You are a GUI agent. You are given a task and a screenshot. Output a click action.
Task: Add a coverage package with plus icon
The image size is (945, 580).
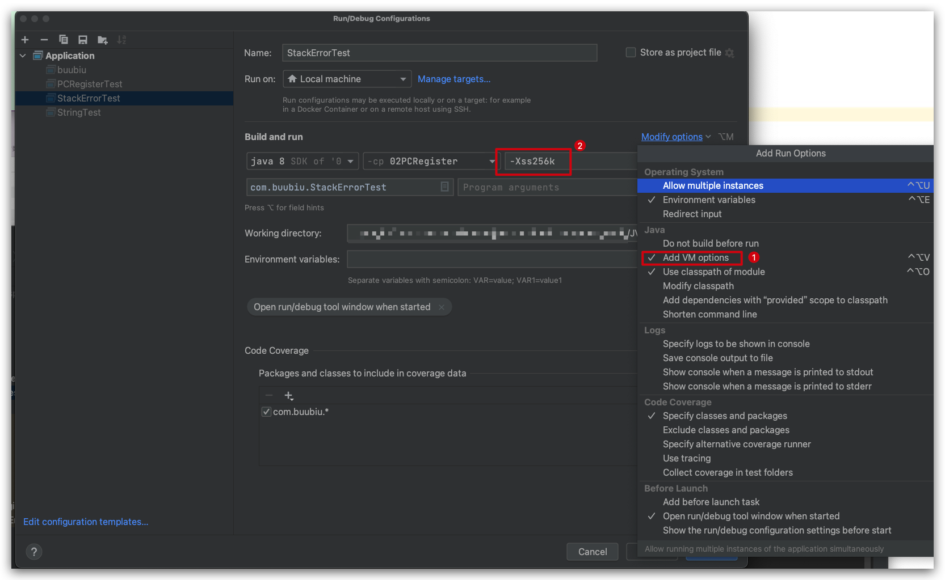(288, 396)
